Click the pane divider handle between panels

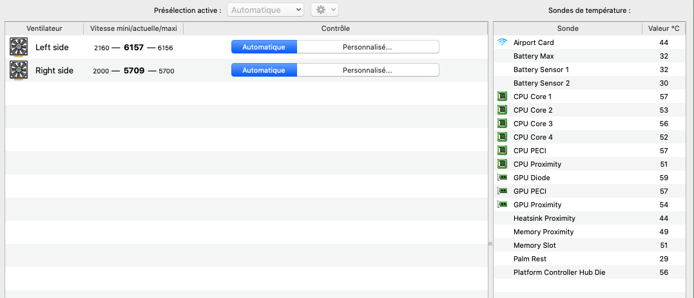pyautogui.click(x=490, y=244)
